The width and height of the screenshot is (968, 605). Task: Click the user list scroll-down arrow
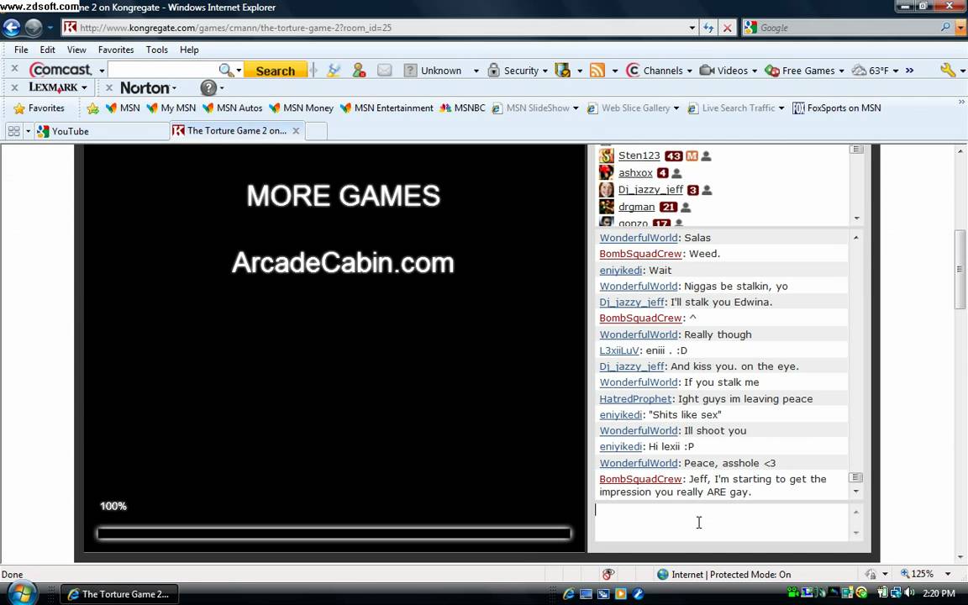tap(856, 218)
